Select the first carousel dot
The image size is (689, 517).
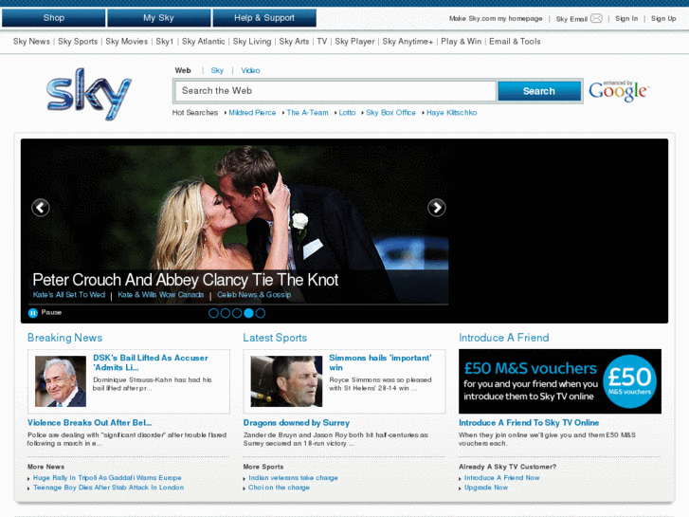point(213,313)
